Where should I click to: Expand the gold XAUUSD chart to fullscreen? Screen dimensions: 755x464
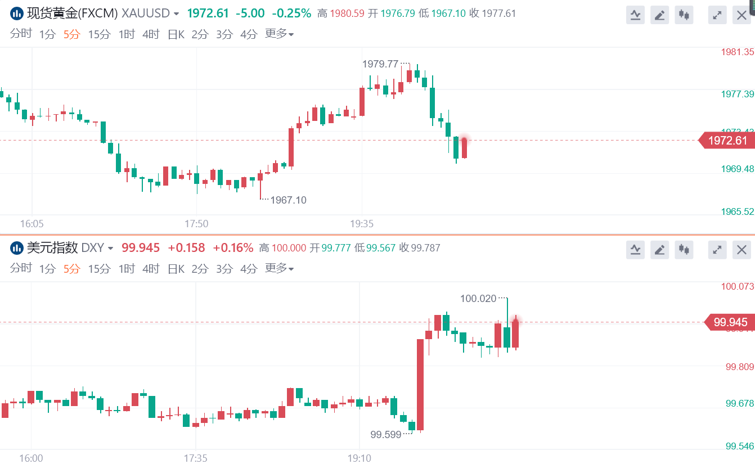(x=717, y=15)
